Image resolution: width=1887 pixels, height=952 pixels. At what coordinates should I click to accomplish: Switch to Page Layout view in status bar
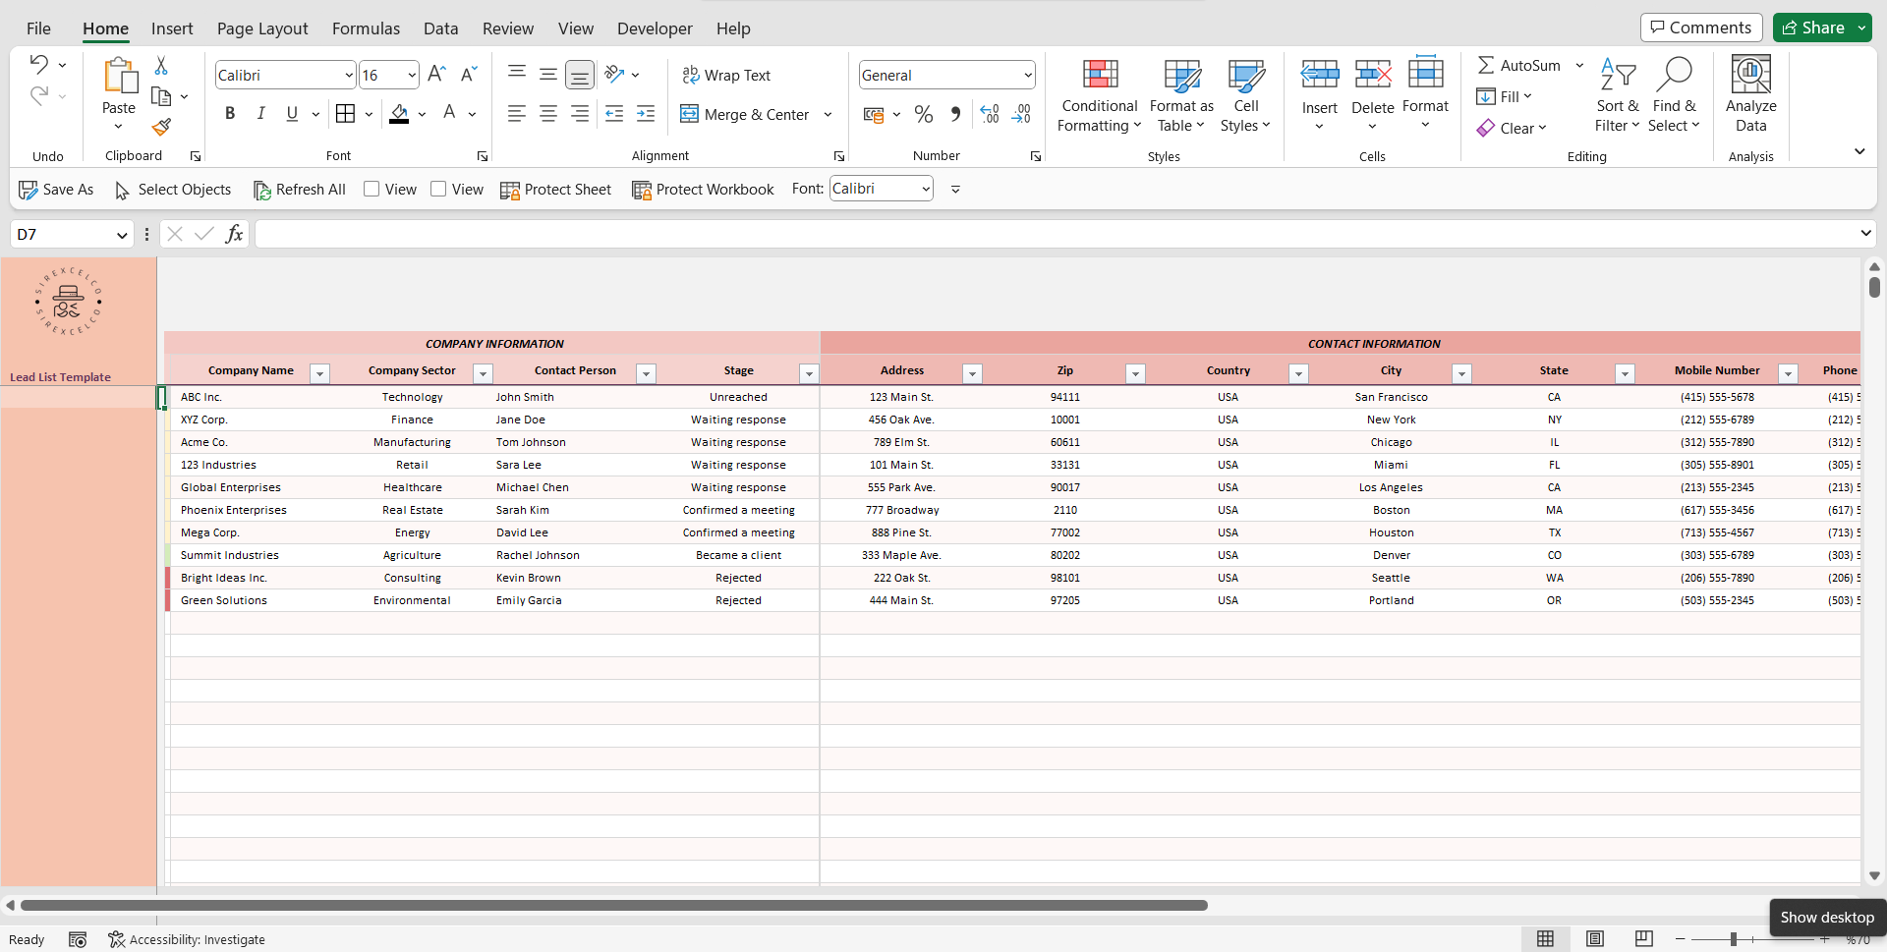click(1594, 939)
